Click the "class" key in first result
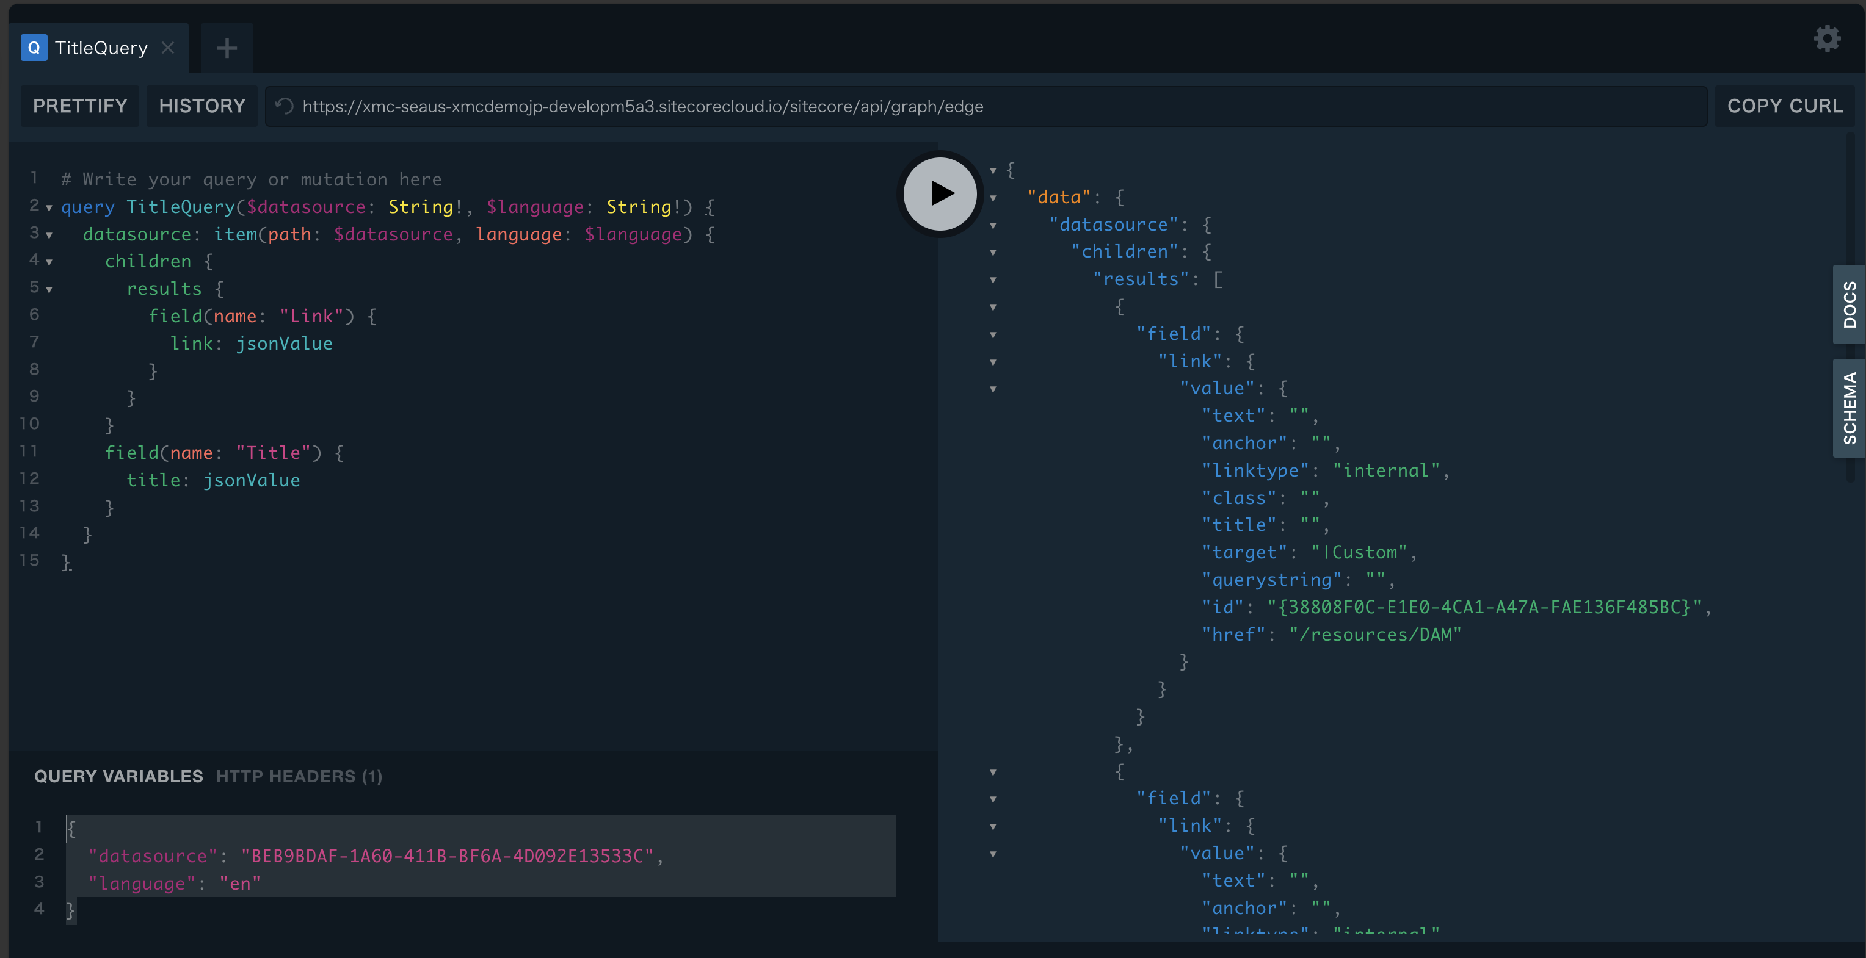 click(x=1239, y=498)
